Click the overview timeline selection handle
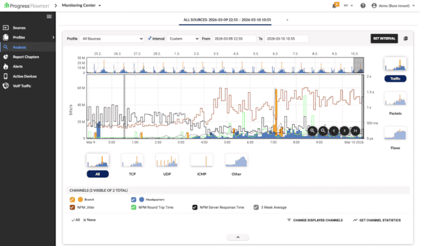437x246 pixels. 359,65
